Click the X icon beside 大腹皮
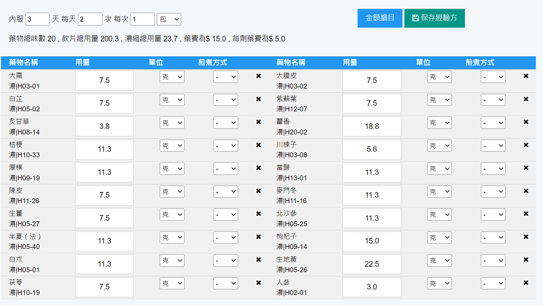Viewport: 543px width, 305px height. [526, 76]
